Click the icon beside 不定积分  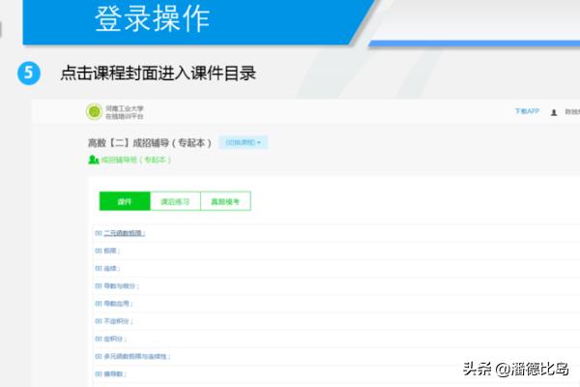pyautogui.click(x=98, y=321)
